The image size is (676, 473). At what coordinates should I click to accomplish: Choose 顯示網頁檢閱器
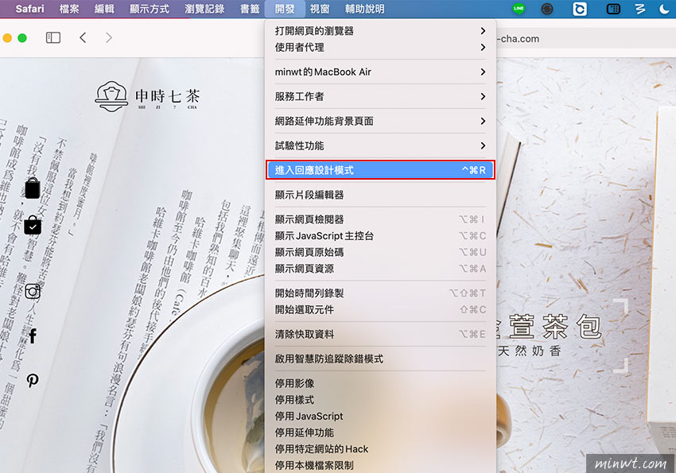380,219
